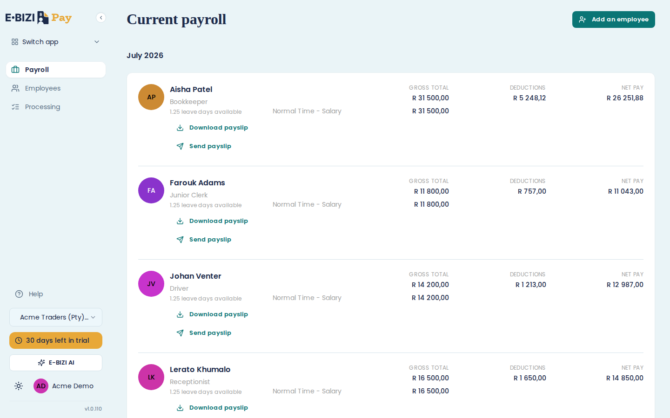Viewport: 670px width, 418px height.
Task: Go to the Payroll menu item
Action: [x=56, y=70]
